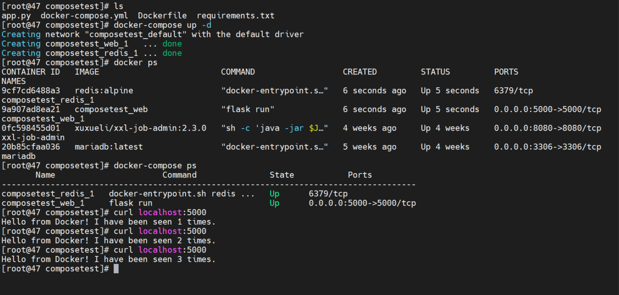
Task: Click the CONTAINER ID column header
Action: 31,72
